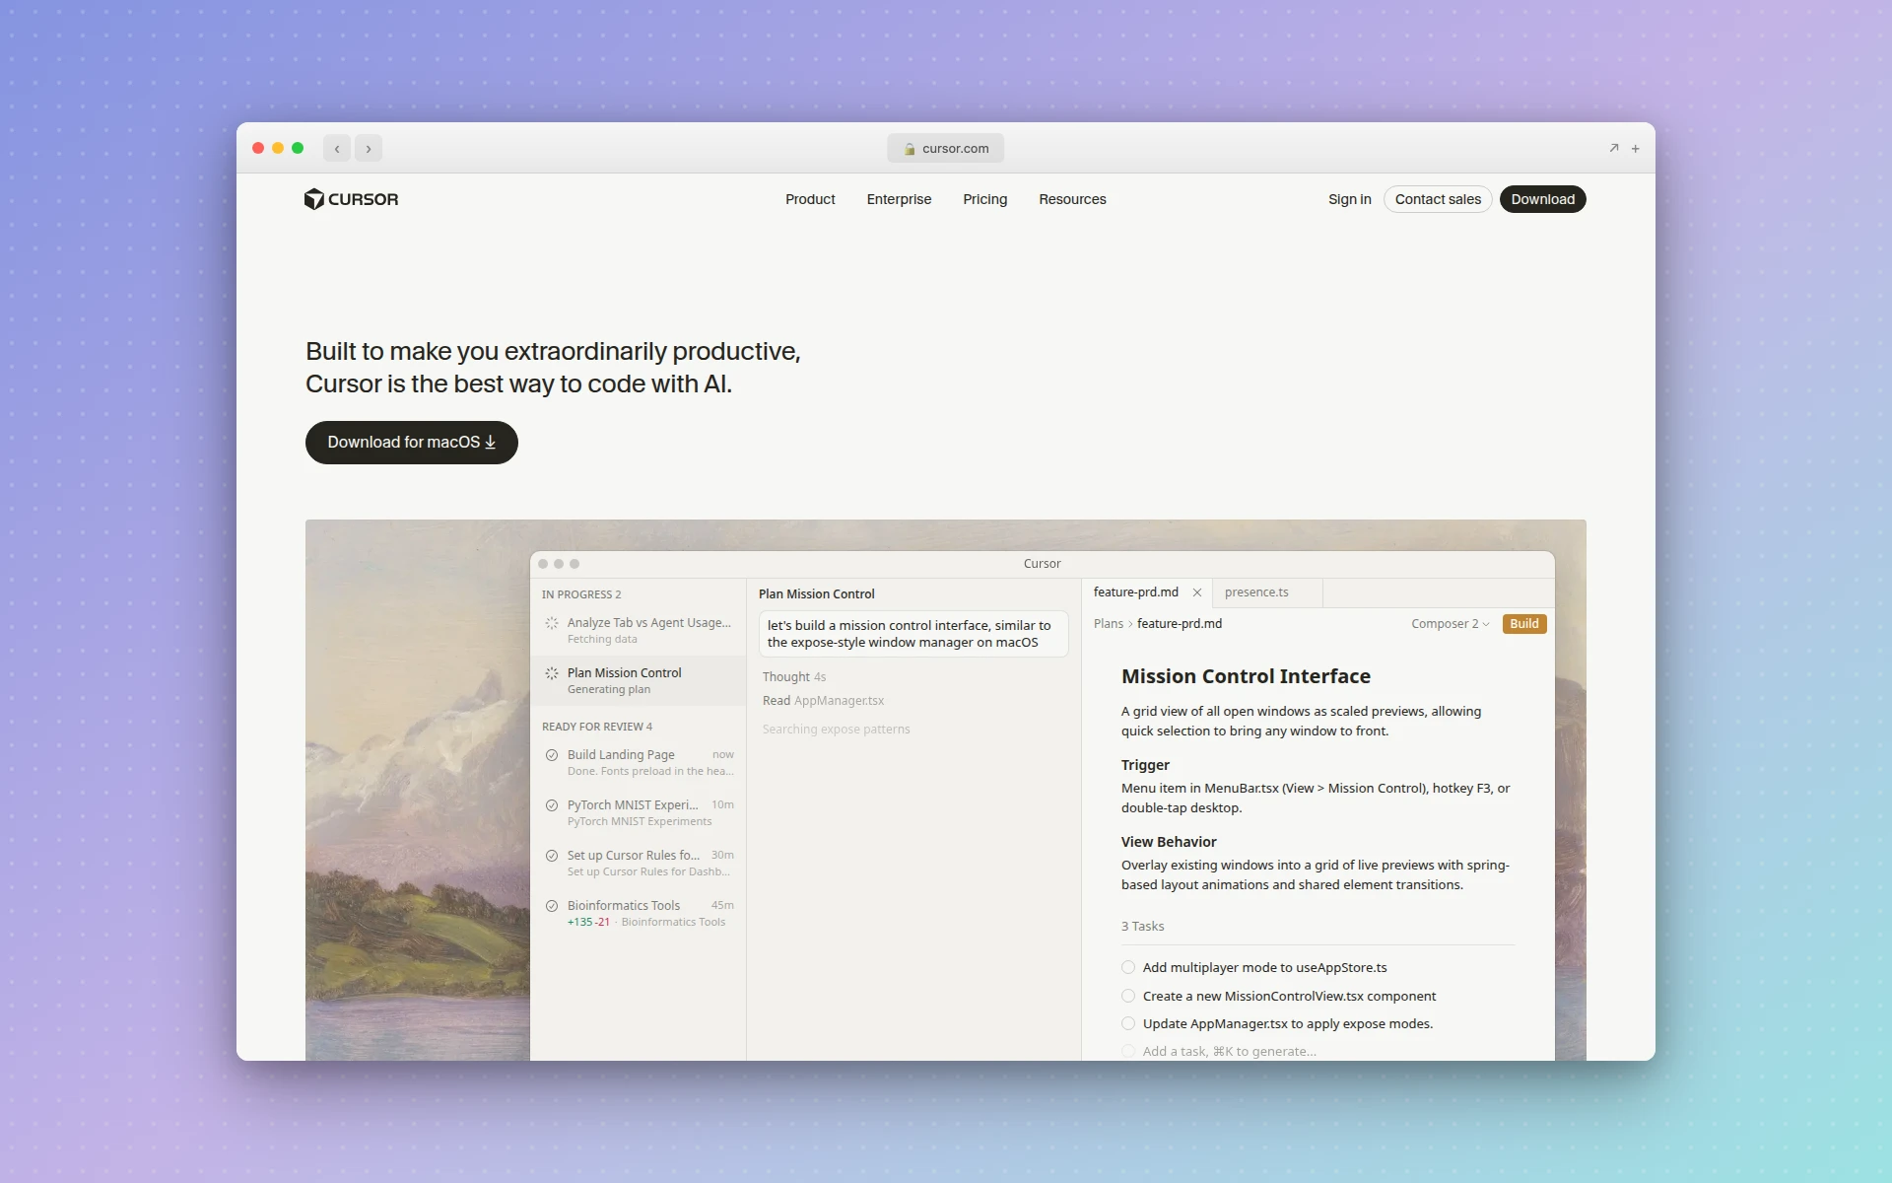The height and width of the screenshot is (1183, 1892).
Task: Click the browser back arrow
Action: [338, 148]
